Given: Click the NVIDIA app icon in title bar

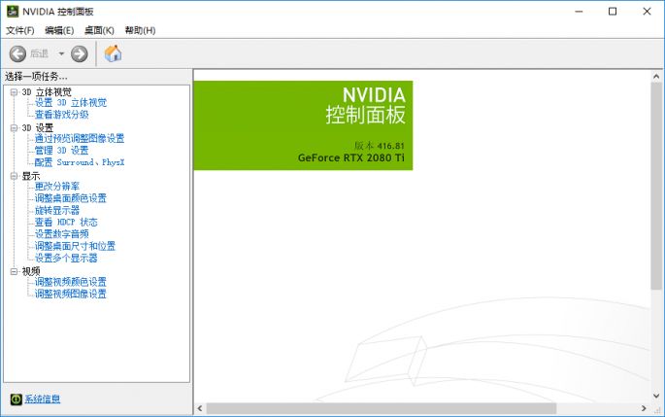Looking at the screenshot, I should 11,12.
